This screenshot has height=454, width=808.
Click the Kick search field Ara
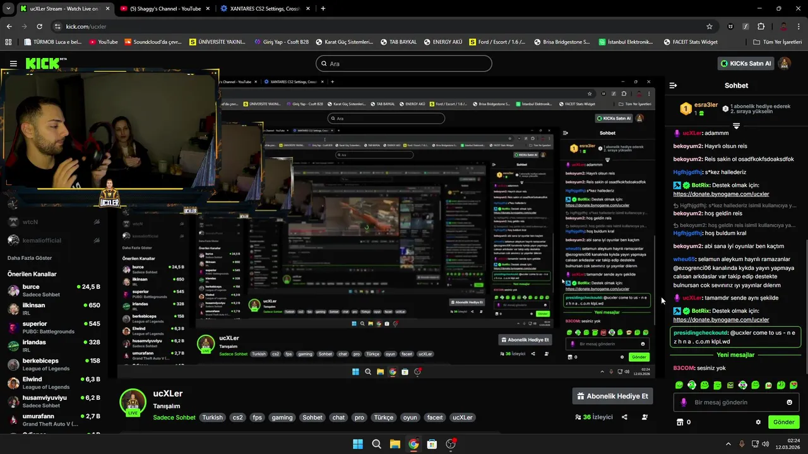404,64
